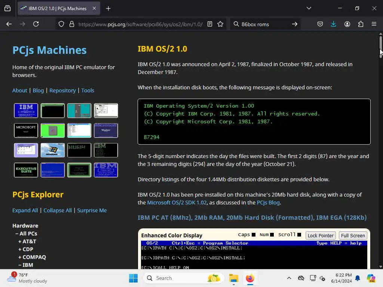The image size is (383, 287).
Task: Reload the current page
Action: coord(36,24)
